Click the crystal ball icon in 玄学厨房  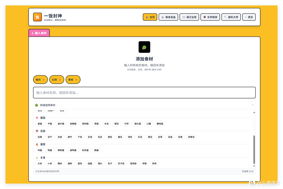point(205,17)
